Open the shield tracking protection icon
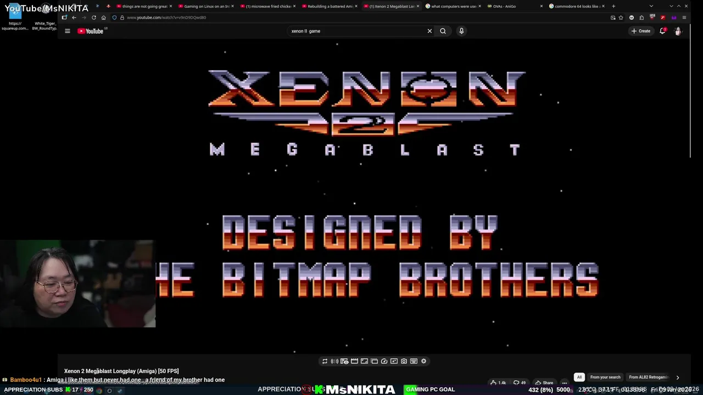 pos(114,18)
